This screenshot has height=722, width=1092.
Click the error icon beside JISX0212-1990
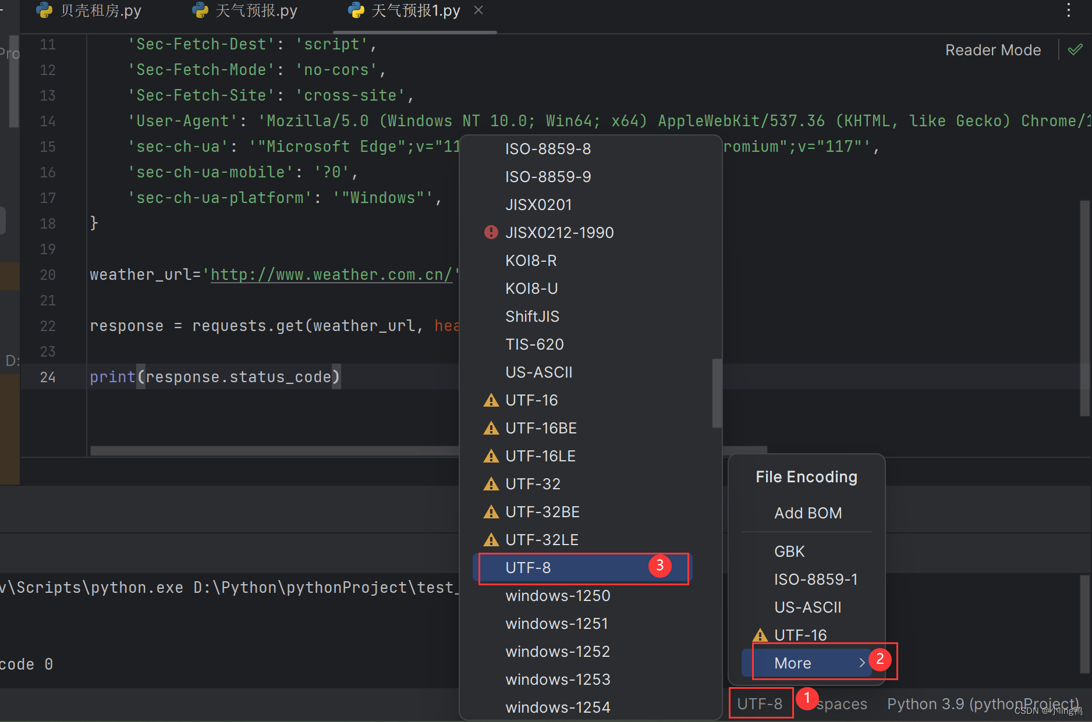491,232
